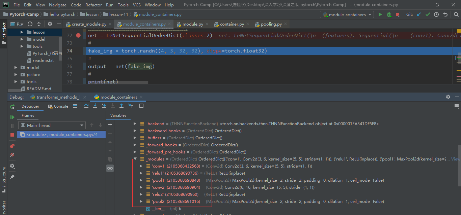Open the Structure side panel
This screenshot has width=461, height=215.
pos(4,180)
